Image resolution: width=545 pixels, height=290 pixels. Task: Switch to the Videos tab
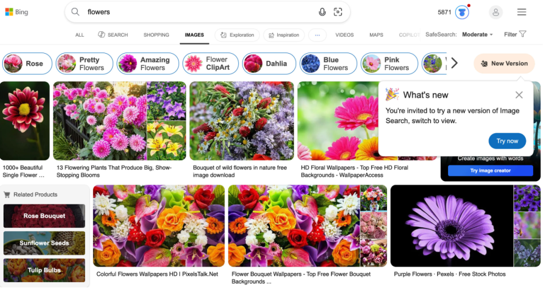click(x=344, y=35)
